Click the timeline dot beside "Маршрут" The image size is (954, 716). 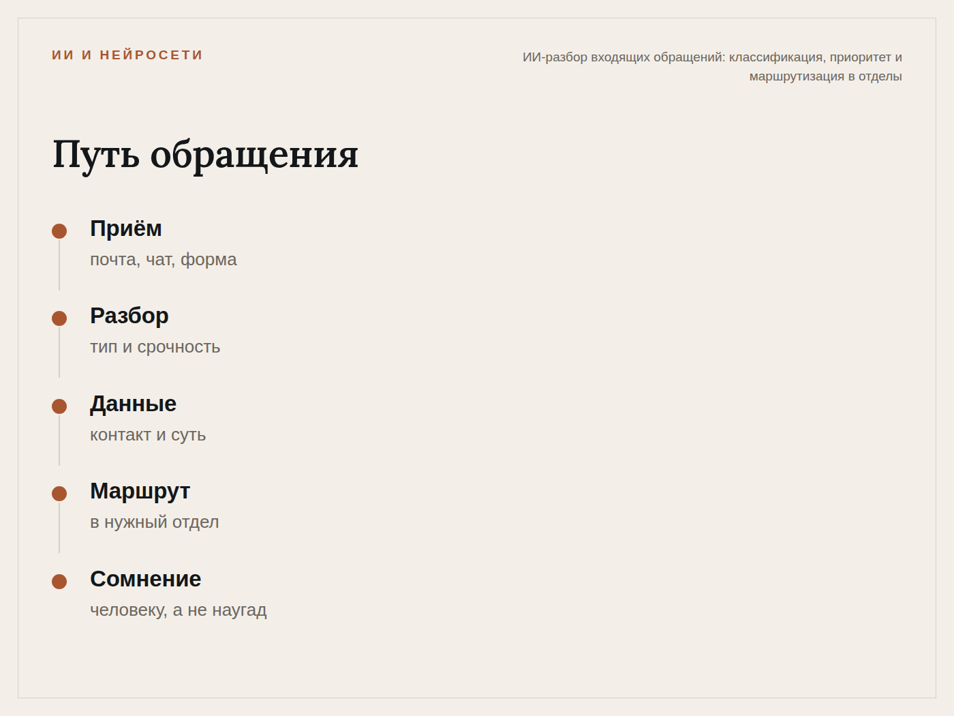(59, 494)
